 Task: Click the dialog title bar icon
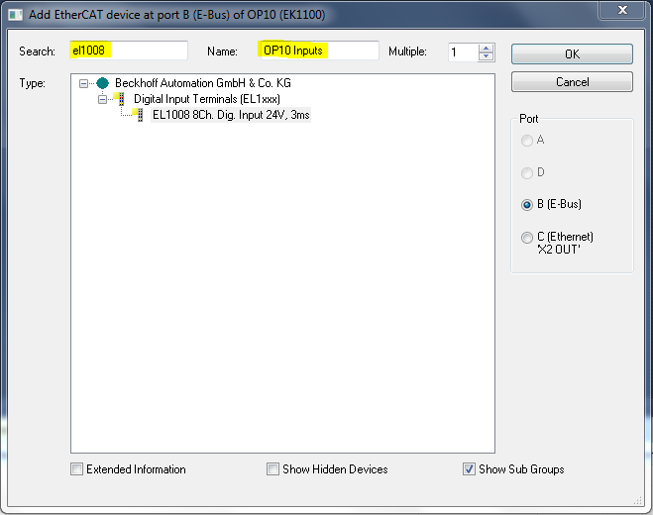[16, 15]
